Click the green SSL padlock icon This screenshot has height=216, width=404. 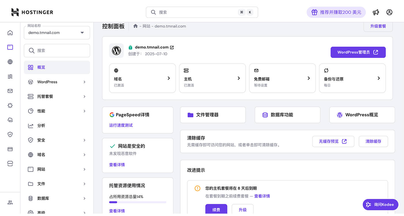[x=130, y=47]
